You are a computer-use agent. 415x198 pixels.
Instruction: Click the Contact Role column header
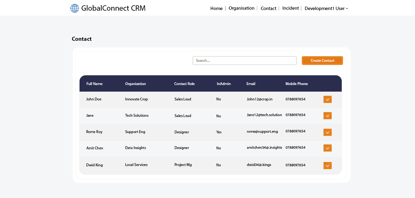185,84
